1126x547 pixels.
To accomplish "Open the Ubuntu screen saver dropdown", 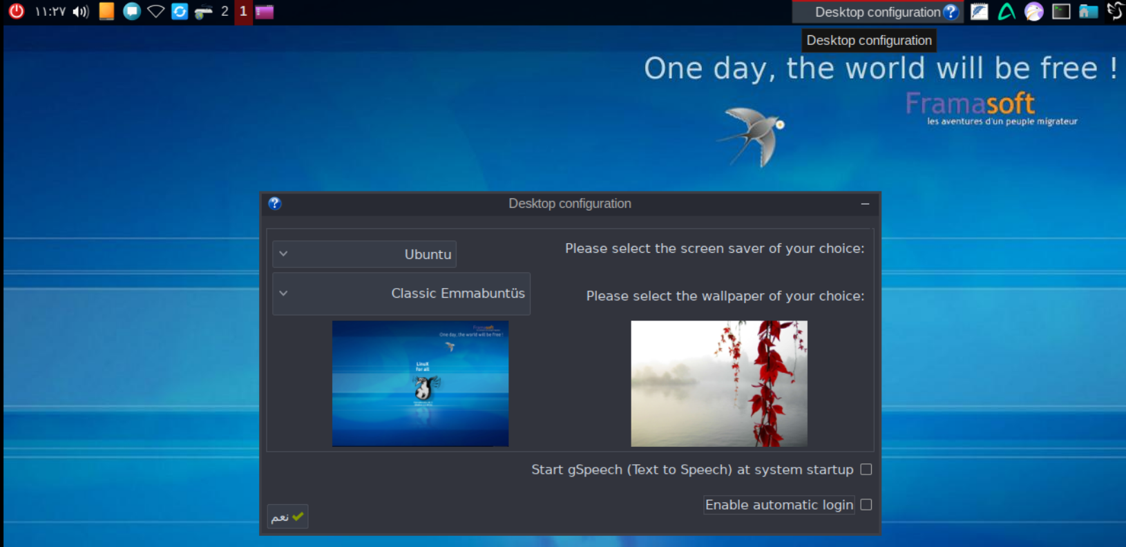I will point(365,254).
